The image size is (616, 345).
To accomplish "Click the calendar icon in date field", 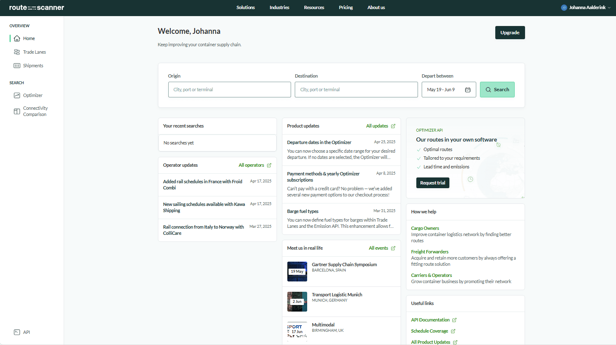I will (468, 90).
